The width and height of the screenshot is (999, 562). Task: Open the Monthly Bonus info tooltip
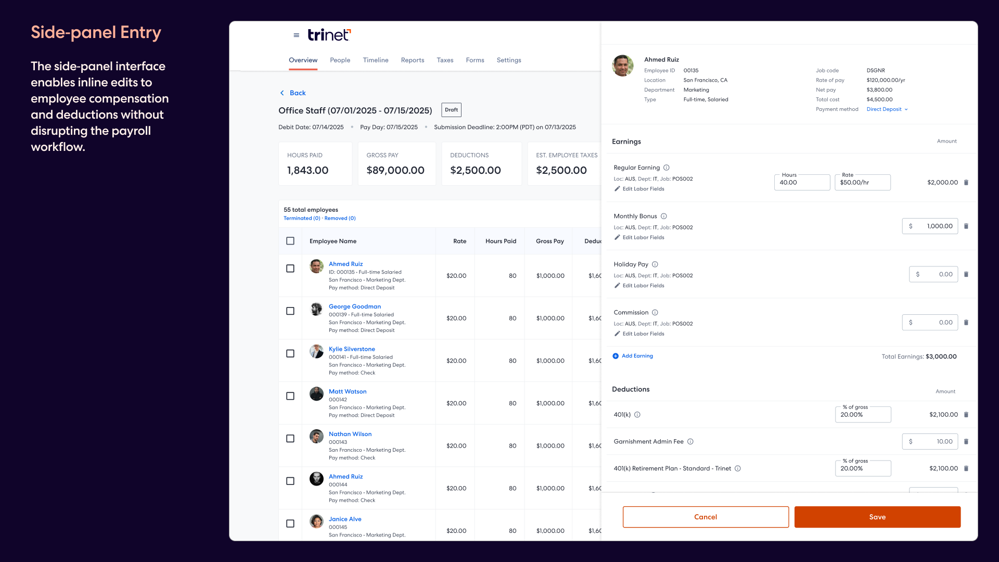click(664, 216)
